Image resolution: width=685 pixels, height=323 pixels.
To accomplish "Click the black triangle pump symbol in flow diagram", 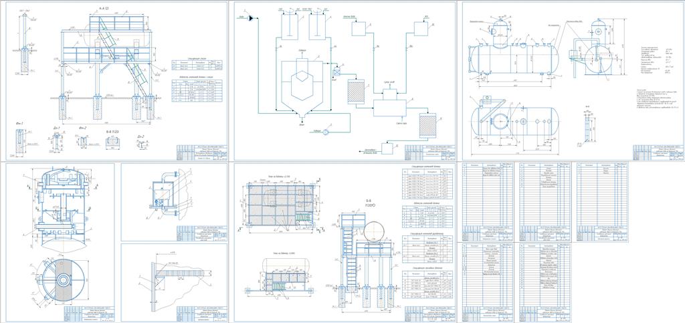I will [x=252, y=18].
